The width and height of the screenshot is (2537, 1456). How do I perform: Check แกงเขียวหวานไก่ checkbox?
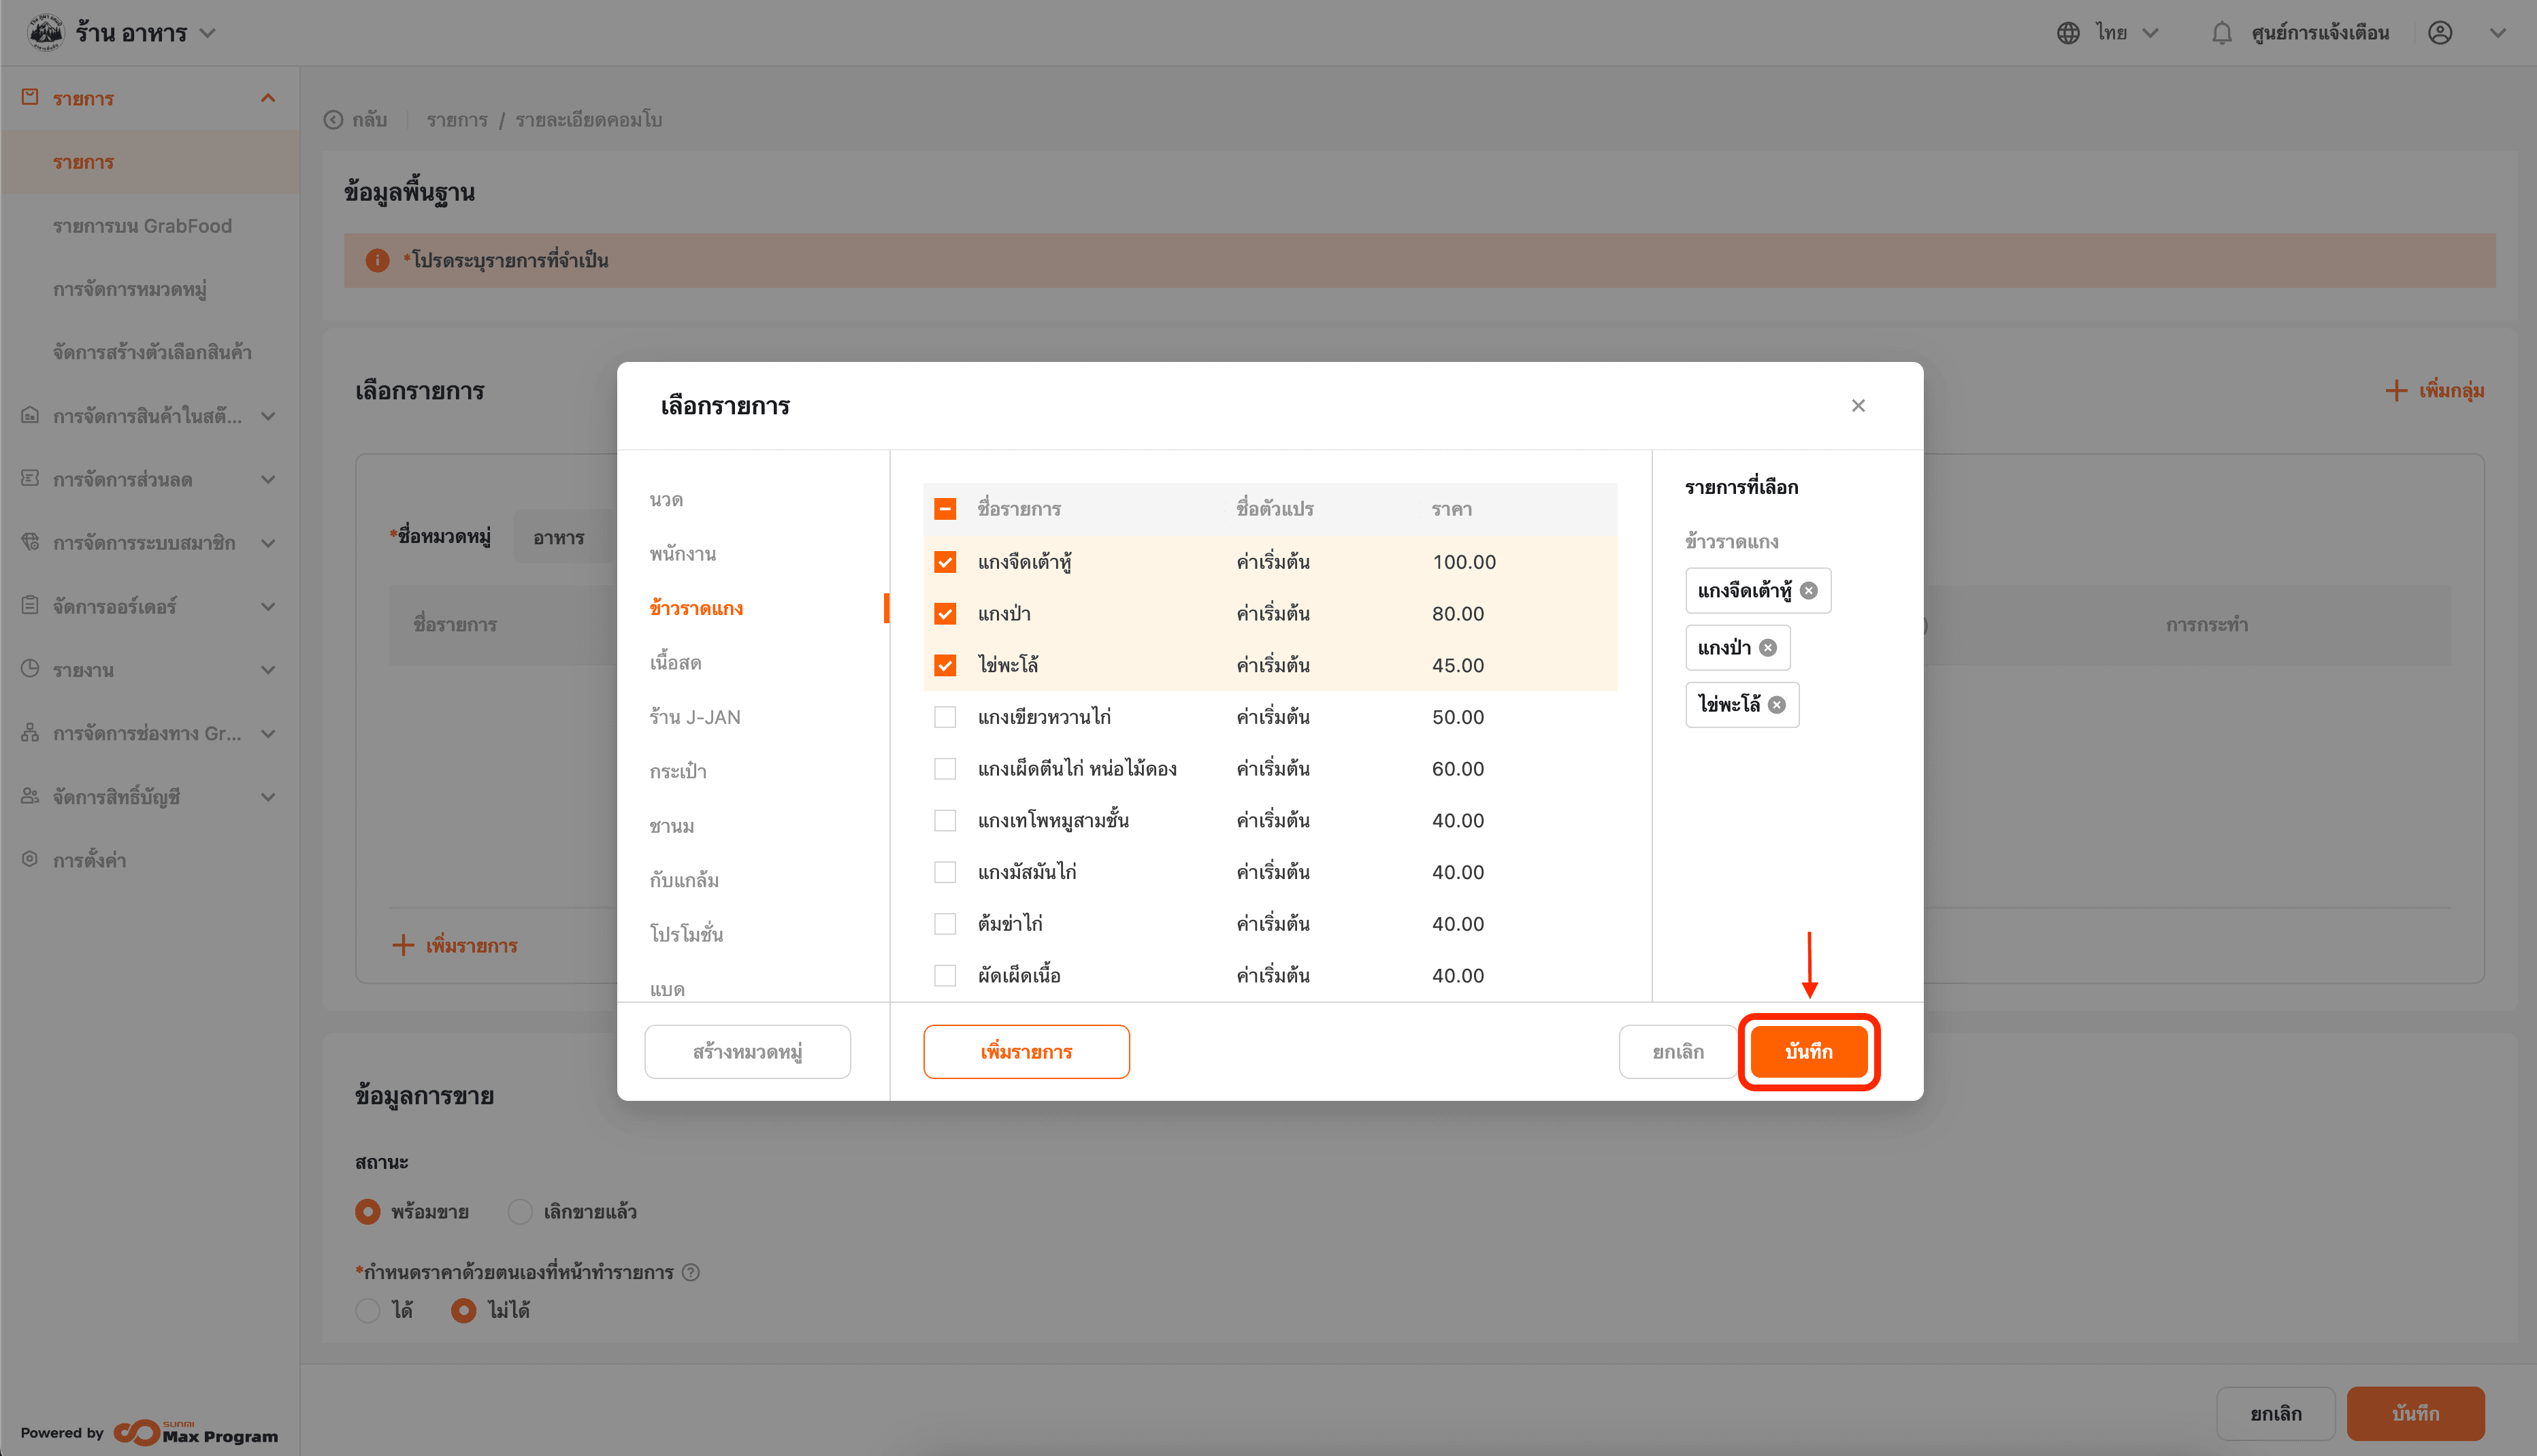[x=945, y=717]
